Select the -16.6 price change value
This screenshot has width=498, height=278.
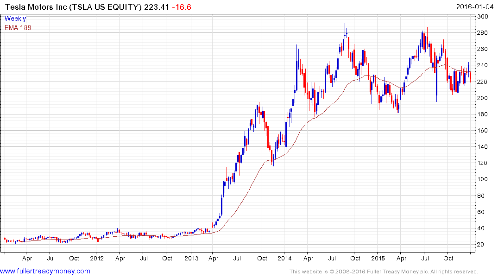[x=181, y=7]
